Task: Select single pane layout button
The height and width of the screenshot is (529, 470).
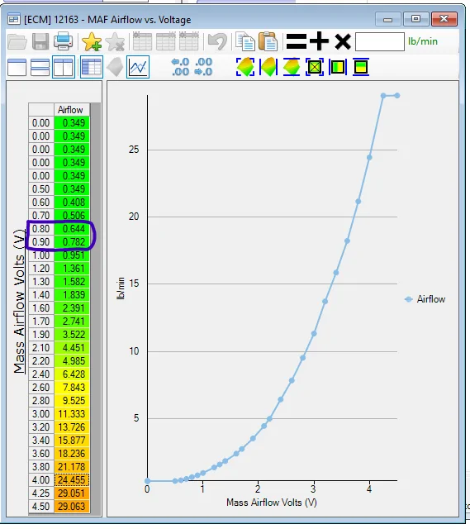Action: [x=17, y=67]
